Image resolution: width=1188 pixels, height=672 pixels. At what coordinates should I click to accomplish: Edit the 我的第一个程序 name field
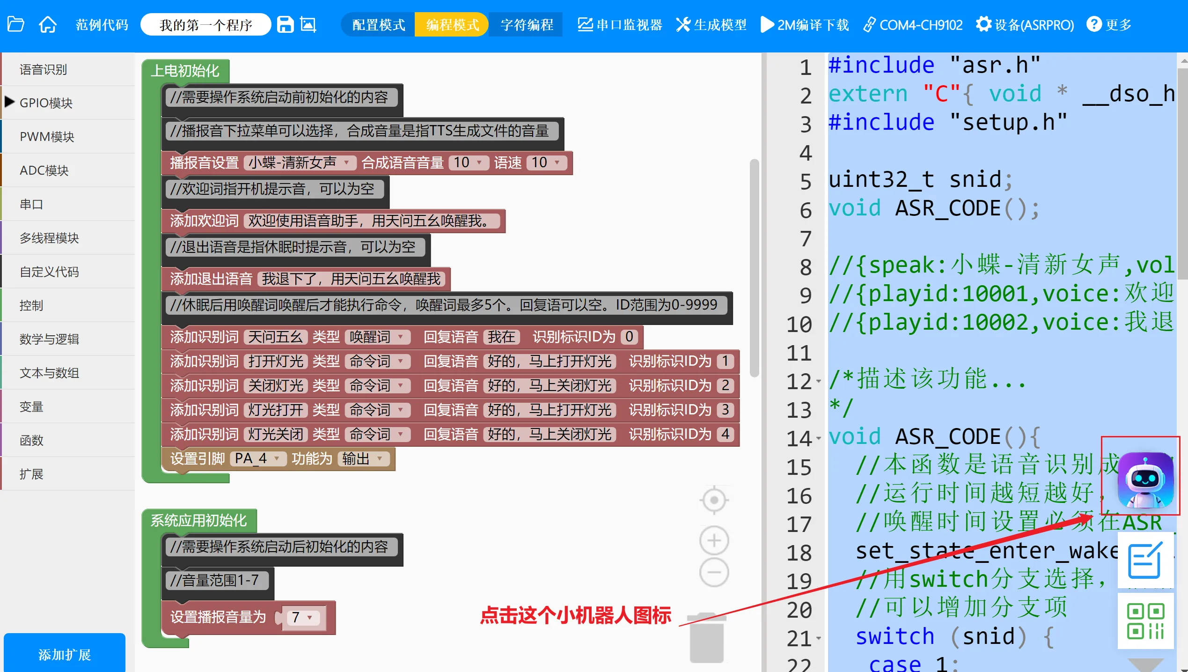pos(206,24)
